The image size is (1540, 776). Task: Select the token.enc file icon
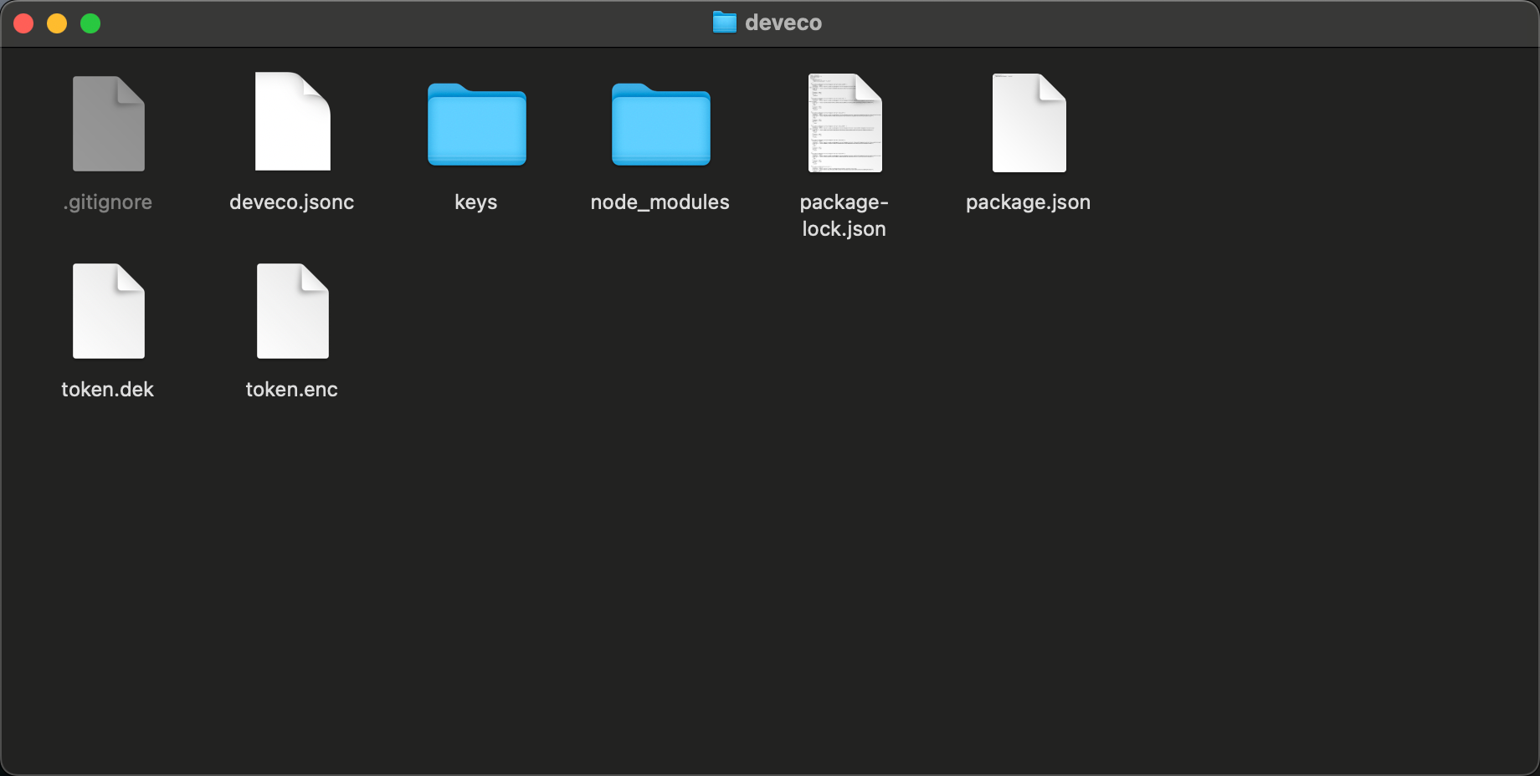tap(293, 311)
